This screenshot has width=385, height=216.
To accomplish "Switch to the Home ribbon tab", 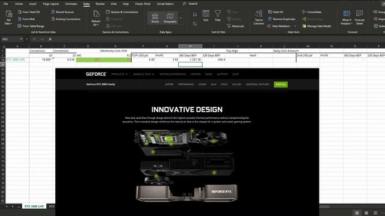I will coord(19,4).
